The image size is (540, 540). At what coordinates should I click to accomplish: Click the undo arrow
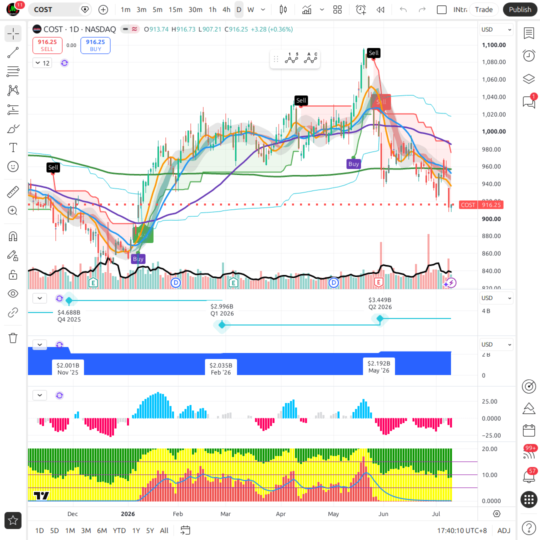pos(403,9)
